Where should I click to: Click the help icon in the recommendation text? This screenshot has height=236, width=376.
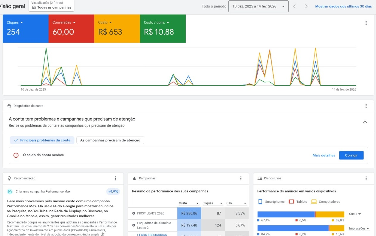pyautogui.click(x=103, y=234)
